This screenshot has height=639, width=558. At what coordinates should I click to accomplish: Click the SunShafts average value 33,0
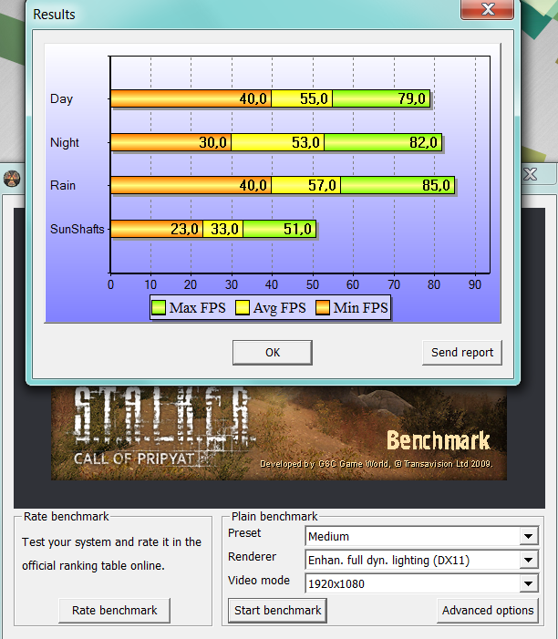tap(224, 229)
